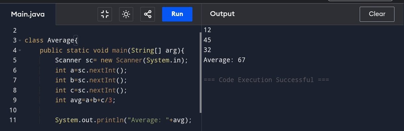Click output value 45
Screen dimensions: 404x131
[x=207, y=40]
